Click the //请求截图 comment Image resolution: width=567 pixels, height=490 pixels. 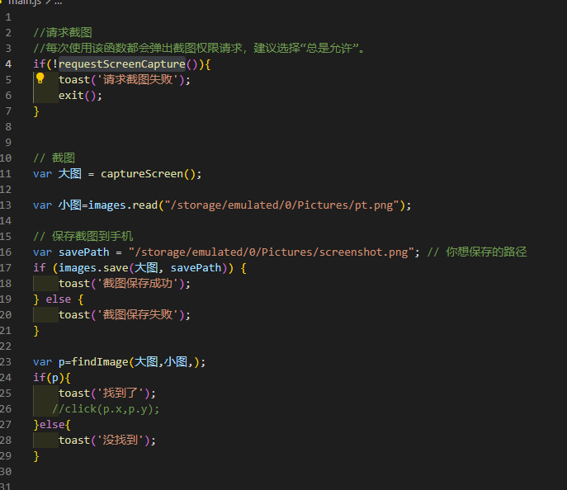point(63,32)
